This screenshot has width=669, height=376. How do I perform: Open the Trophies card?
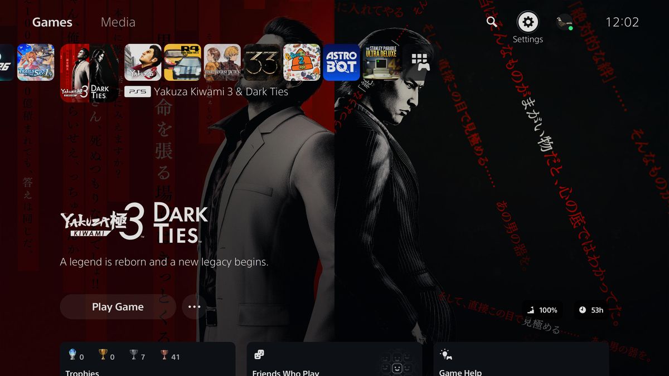[x=148, y=359]
